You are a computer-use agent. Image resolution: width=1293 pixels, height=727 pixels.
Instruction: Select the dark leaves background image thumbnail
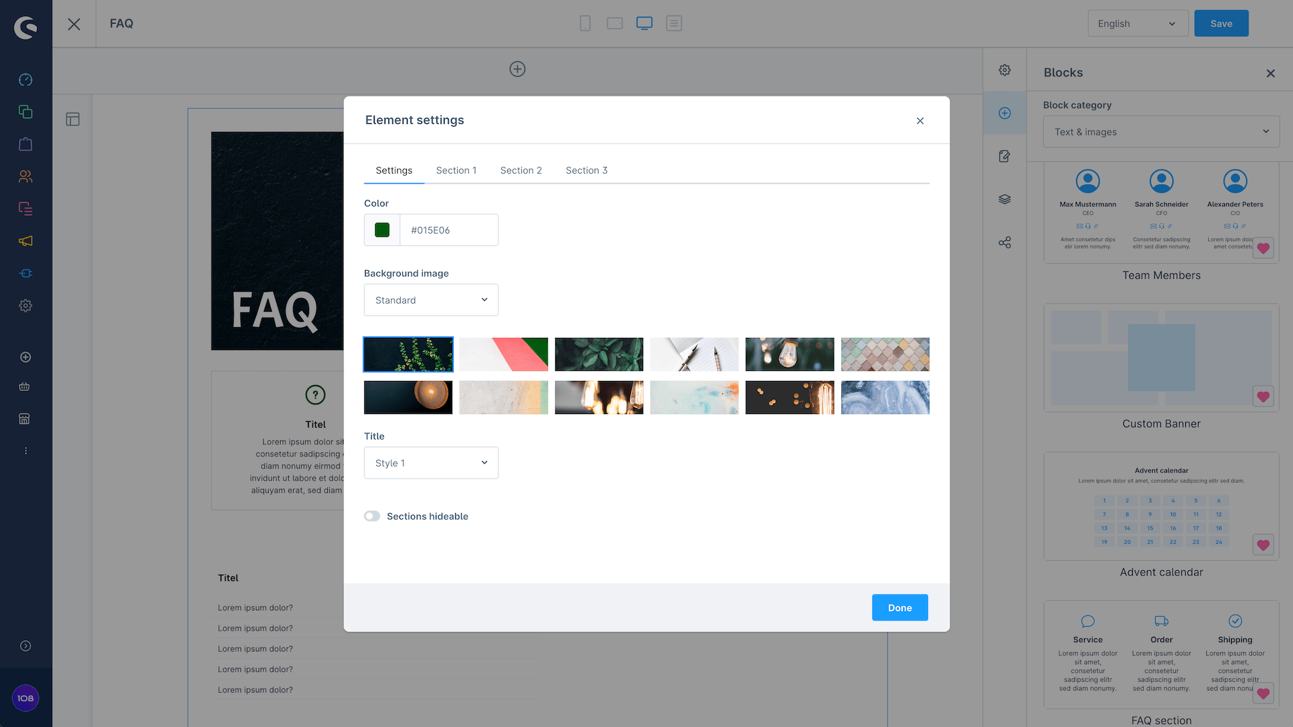tap(599, 353)
